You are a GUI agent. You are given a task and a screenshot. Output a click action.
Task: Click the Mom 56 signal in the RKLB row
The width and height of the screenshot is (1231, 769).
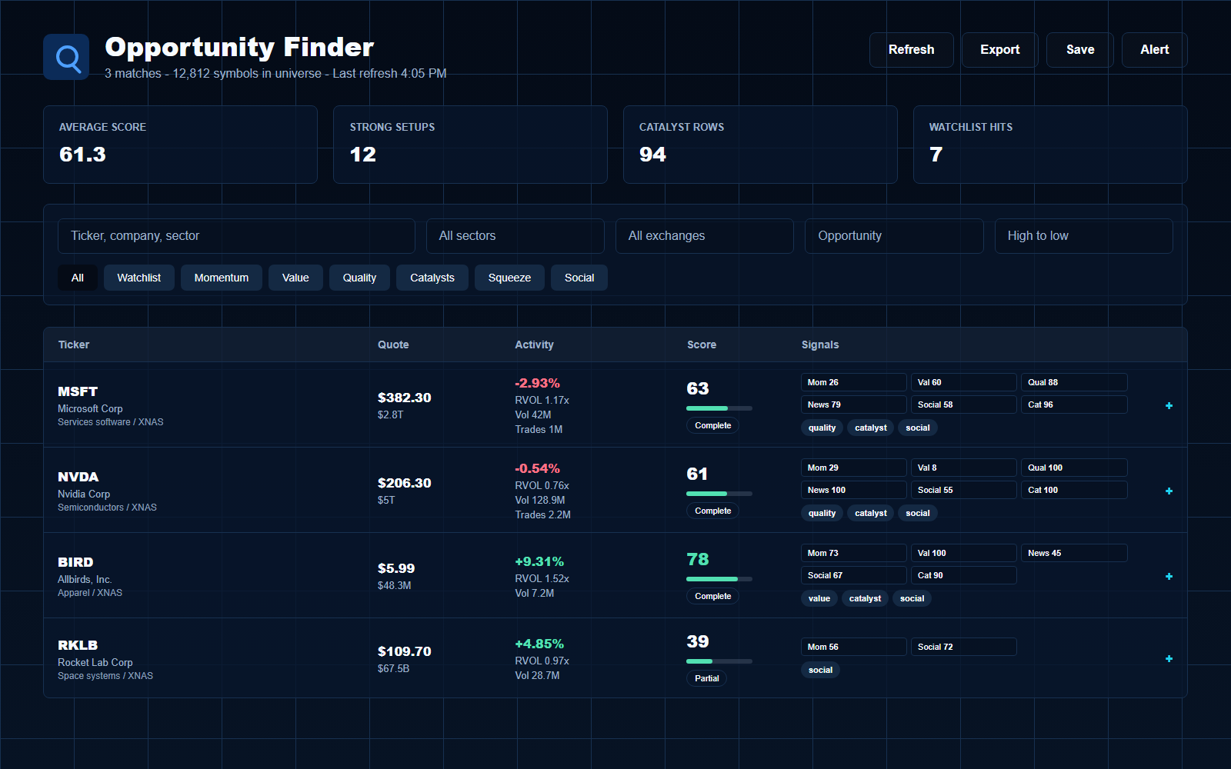[854, 647]
